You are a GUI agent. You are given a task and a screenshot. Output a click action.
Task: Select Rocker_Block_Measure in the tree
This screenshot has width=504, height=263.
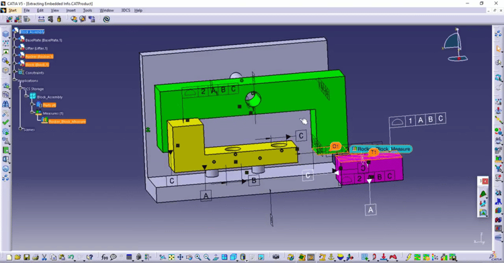click(67, 121)
